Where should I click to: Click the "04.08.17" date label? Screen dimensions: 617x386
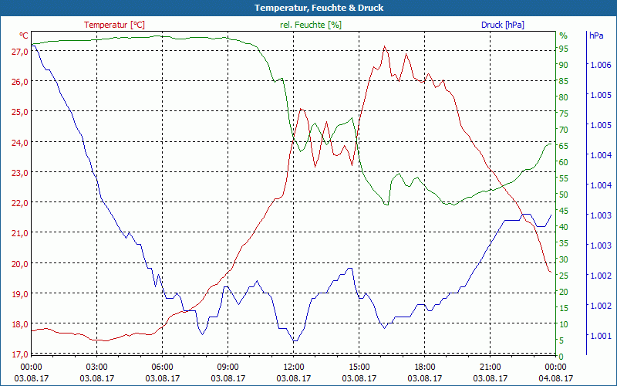555,378
